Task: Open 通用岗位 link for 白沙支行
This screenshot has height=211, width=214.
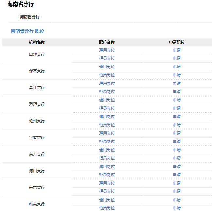Action: pyautogui.click(x=107, y=50)
